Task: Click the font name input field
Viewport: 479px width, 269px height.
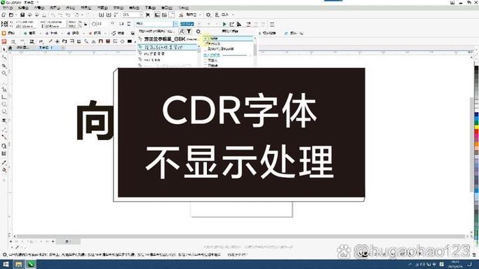Action: [x=154, y=24]
